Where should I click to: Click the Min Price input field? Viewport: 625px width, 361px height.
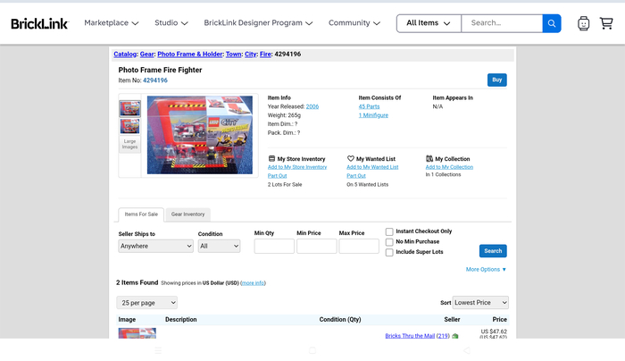pos(316,246)
